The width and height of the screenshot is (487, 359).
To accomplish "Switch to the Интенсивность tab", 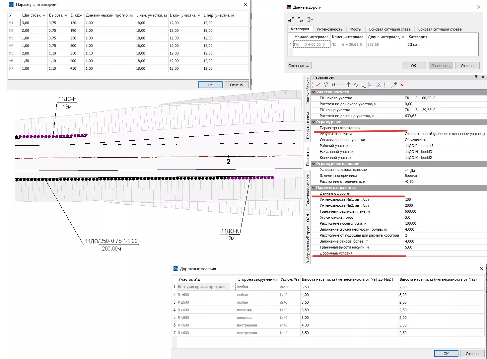I will (329, 29).
